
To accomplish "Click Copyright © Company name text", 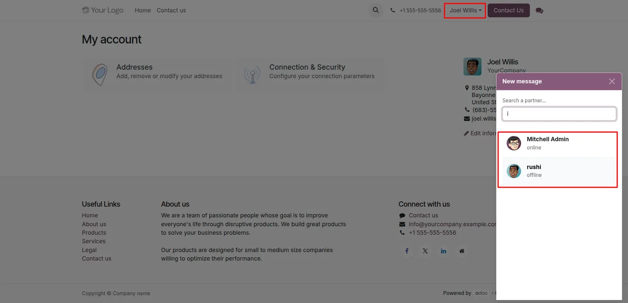I will (x=116, y=293).
